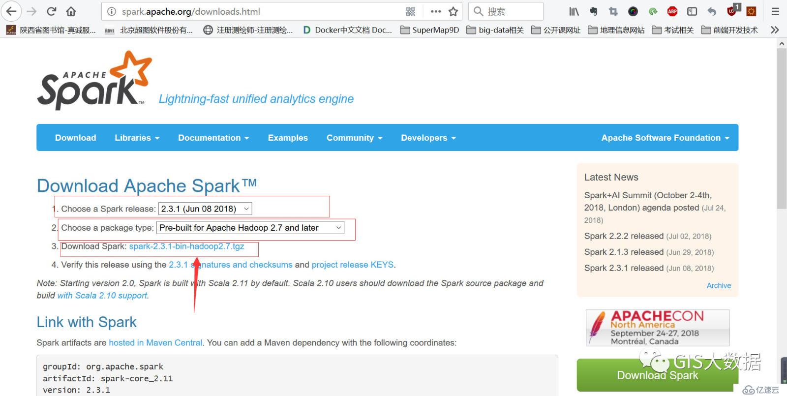The width and height of the screenshot is (787, 396).
Task: Open the Download nav item
Action: click(x=75, y=138)
